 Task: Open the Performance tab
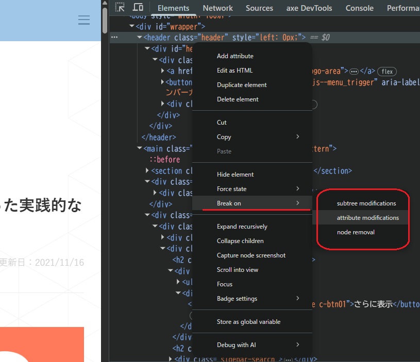tap(402, 8)
